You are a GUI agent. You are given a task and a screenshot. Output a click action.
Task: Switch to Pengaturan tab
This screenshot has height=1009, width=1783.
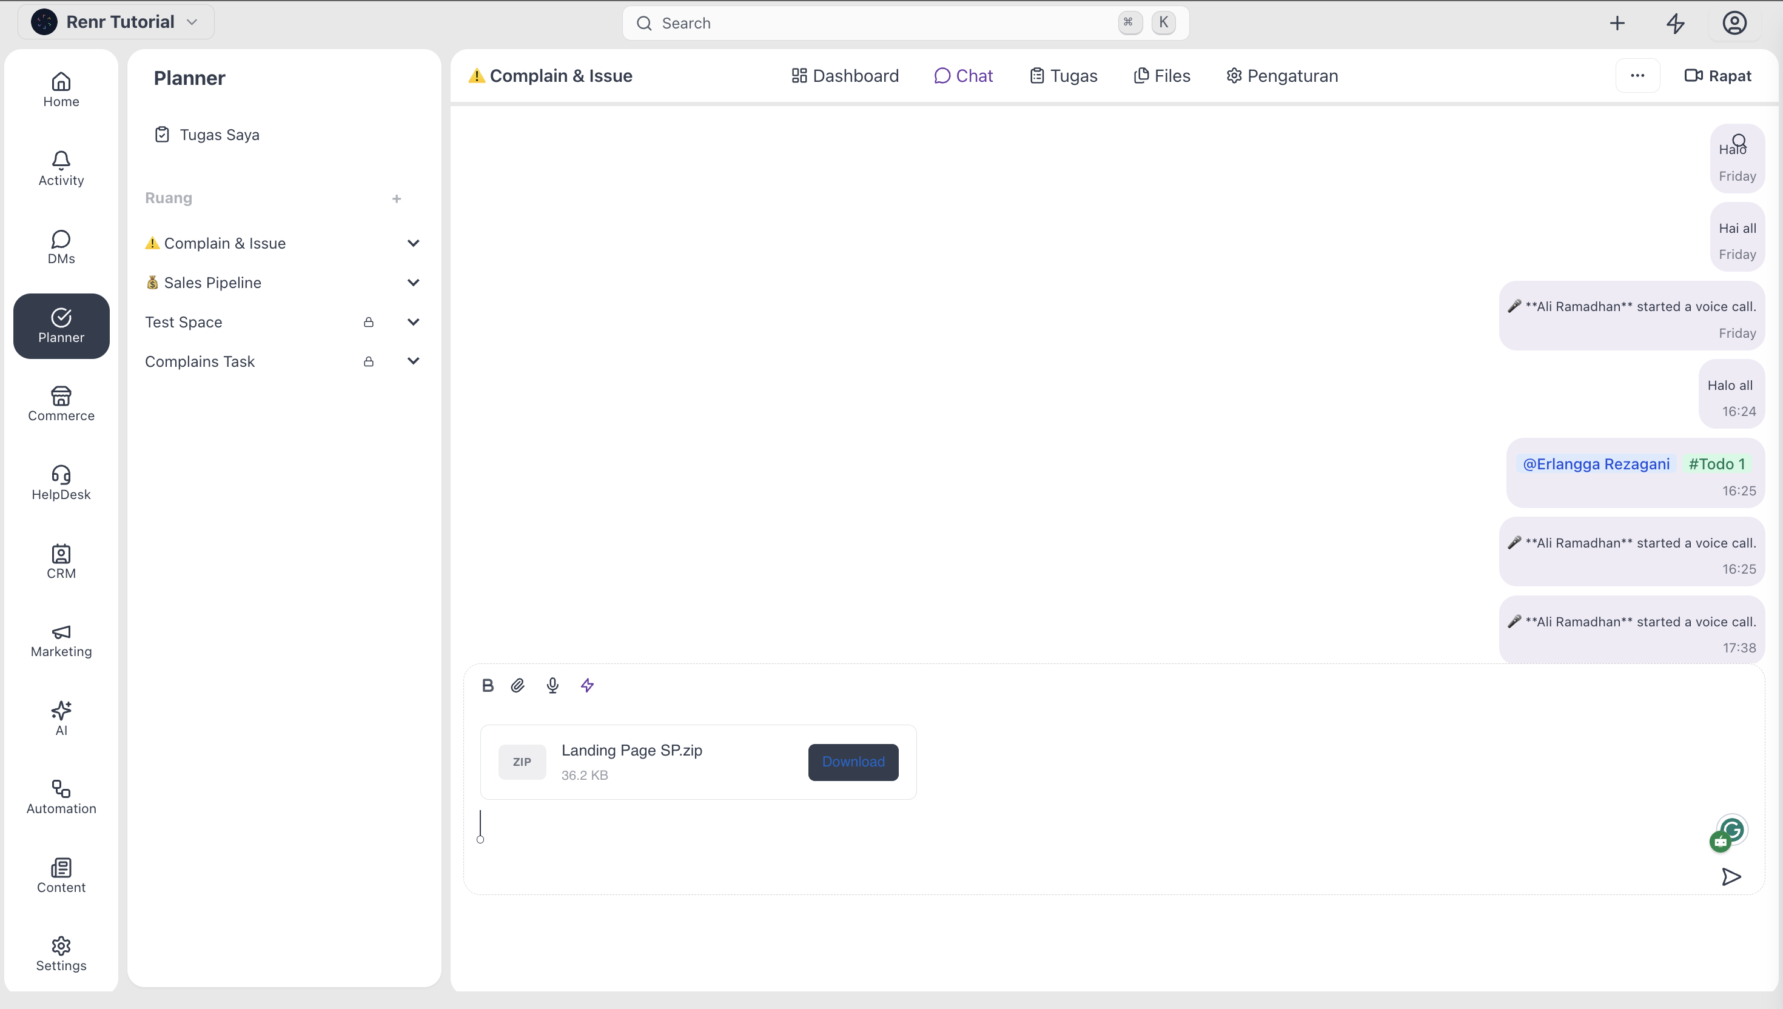[1282, 76]
